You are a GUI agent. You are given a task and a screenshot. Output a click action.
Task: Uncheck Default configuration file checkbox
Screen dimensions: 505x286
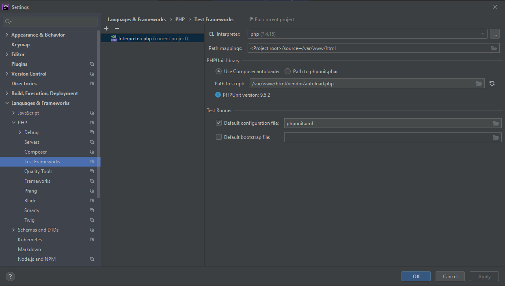coord(219,123)
